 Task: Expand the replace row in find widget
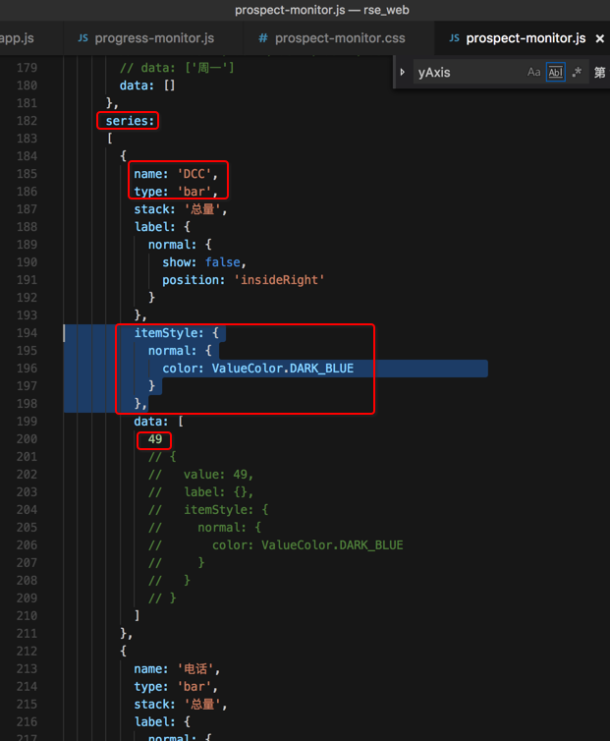[403, 73]
